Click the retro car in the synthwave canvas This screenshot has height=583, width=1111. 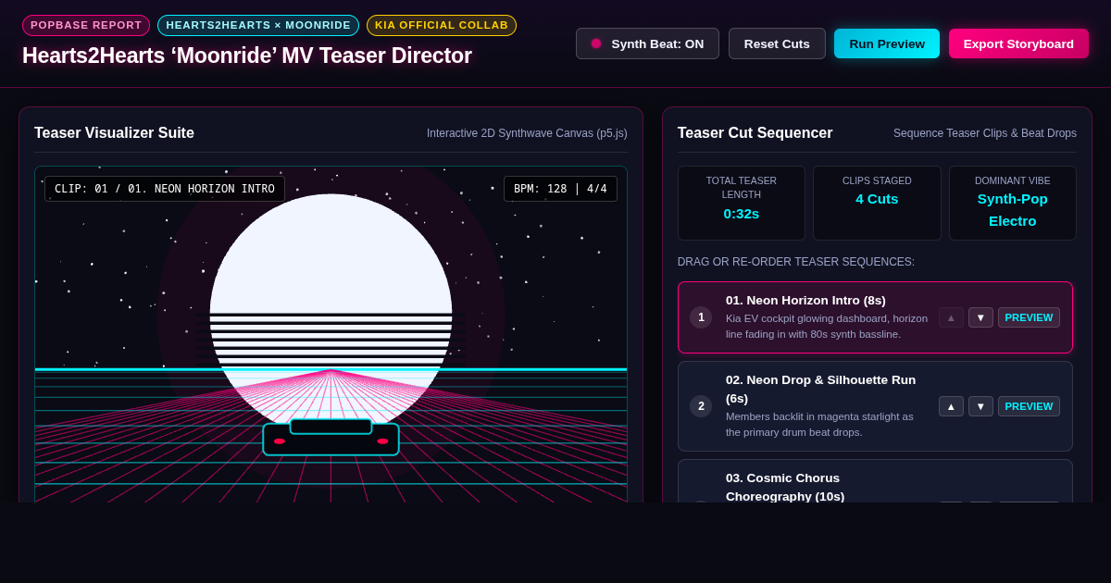[x=331, y=438]
